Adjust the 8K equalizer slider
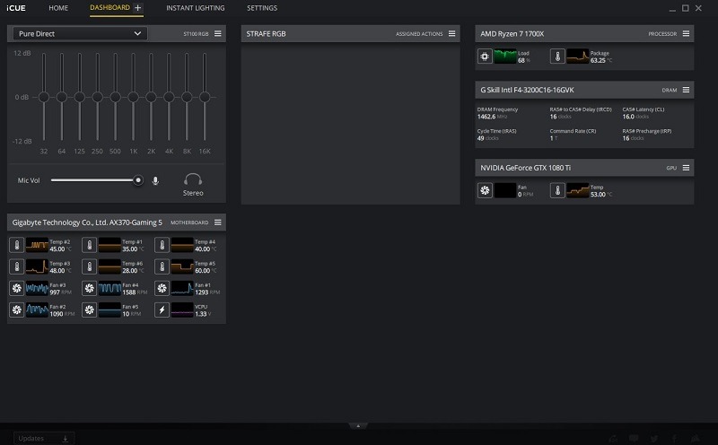718x445 pixels. click(187, 97)
